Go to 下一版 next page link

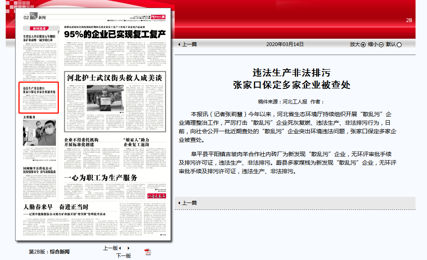(x=124, y=256)
